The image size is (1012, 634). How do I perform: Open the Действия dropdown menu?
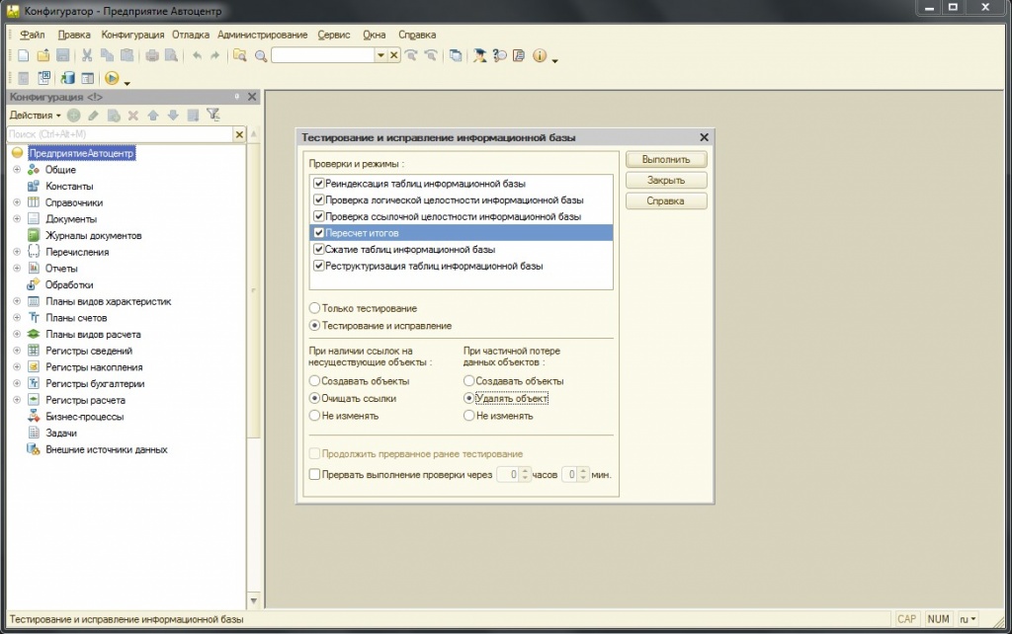[35, 116]
